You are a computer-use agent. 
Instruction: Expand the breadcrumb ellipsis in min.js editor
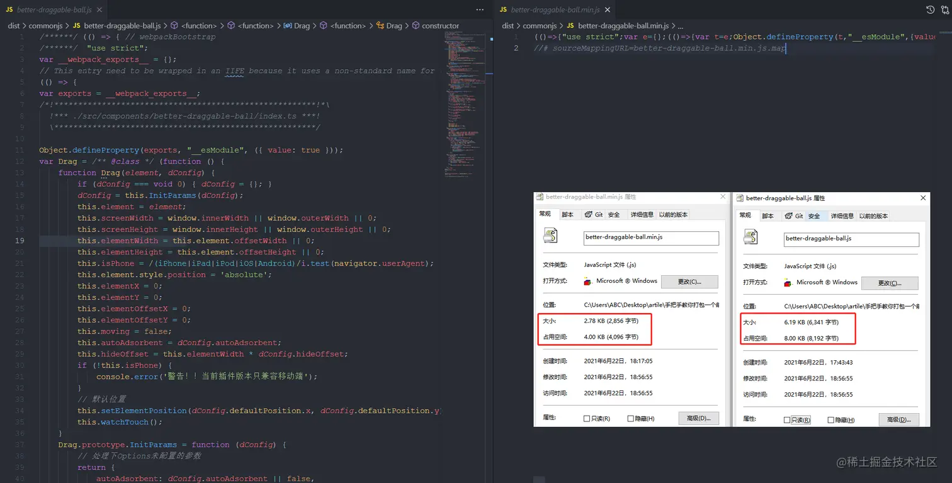point(680,26)
